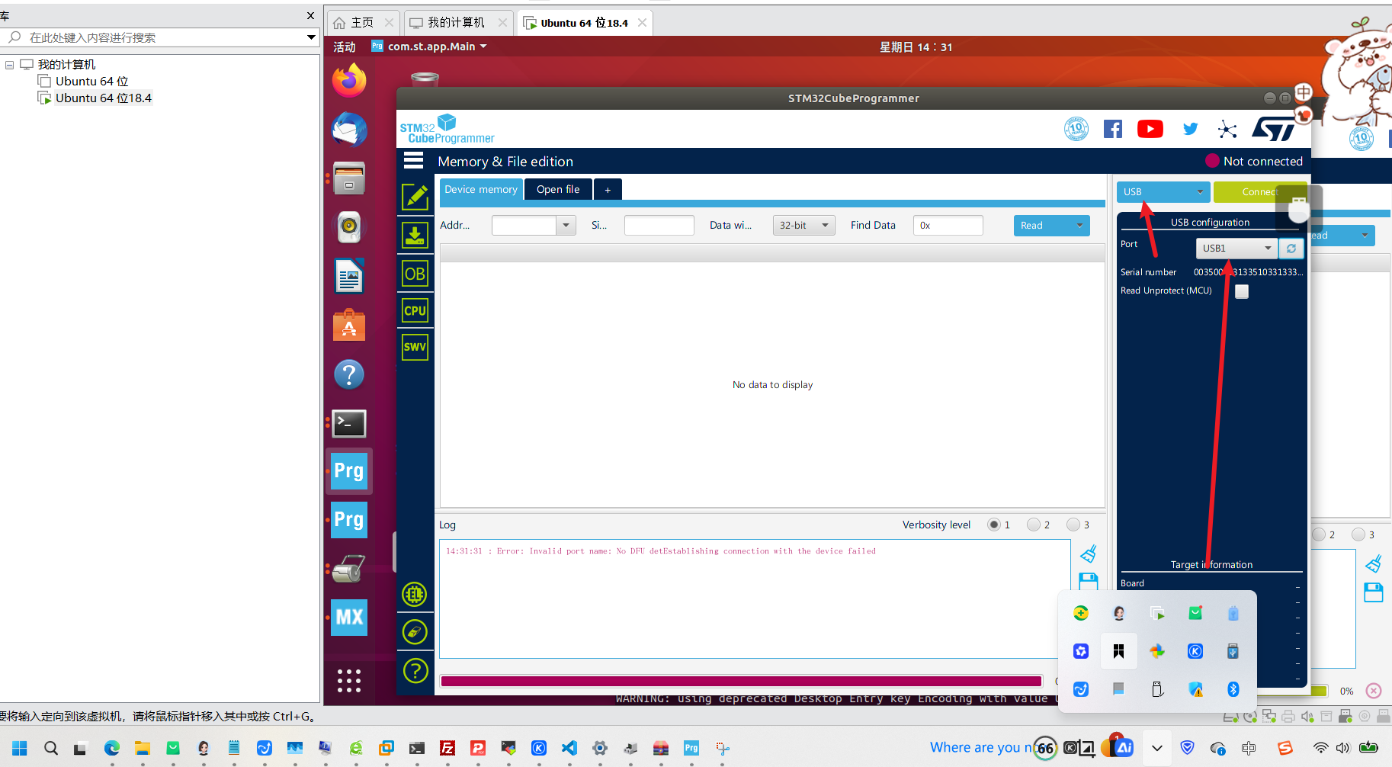The height and width of the screenshot is (767, 1392).
Task: Select Ubuntu 64 位 in VMware library
Action: (x=91, y=81)
